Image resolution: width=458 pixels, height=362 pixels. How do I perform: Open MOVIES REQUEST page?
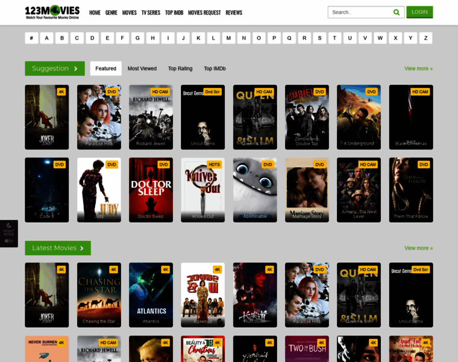(204, 13)
